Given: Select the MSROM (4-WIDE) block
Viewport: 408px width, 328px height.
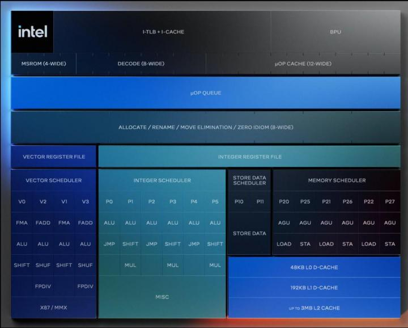Looking at the screenshot, I should tap(44, 64).
